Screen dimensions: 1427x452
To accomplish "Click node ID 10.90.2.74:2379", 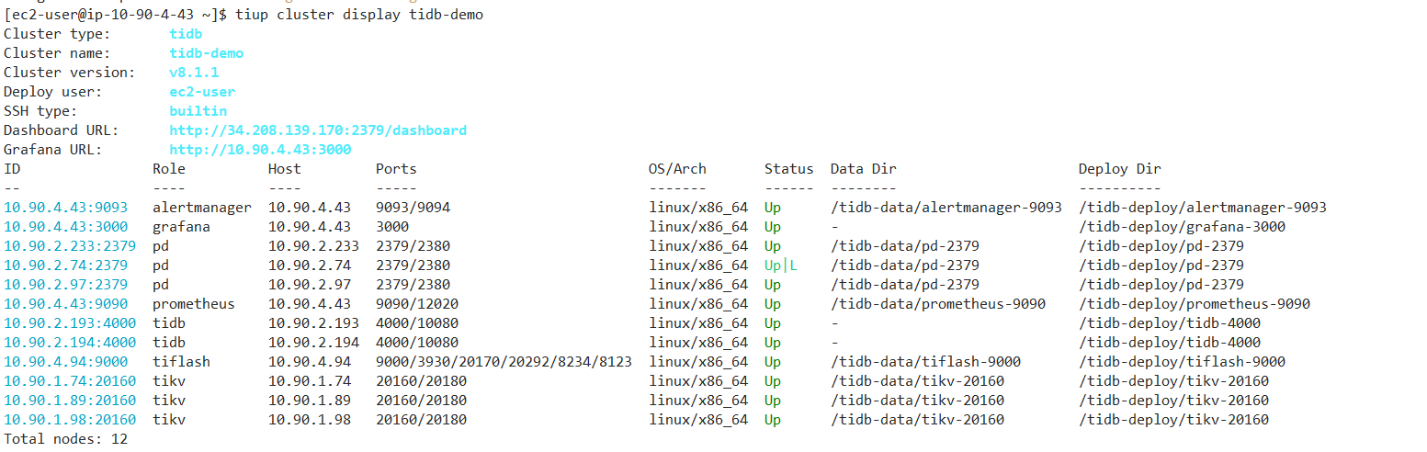I will pos(66,266).
